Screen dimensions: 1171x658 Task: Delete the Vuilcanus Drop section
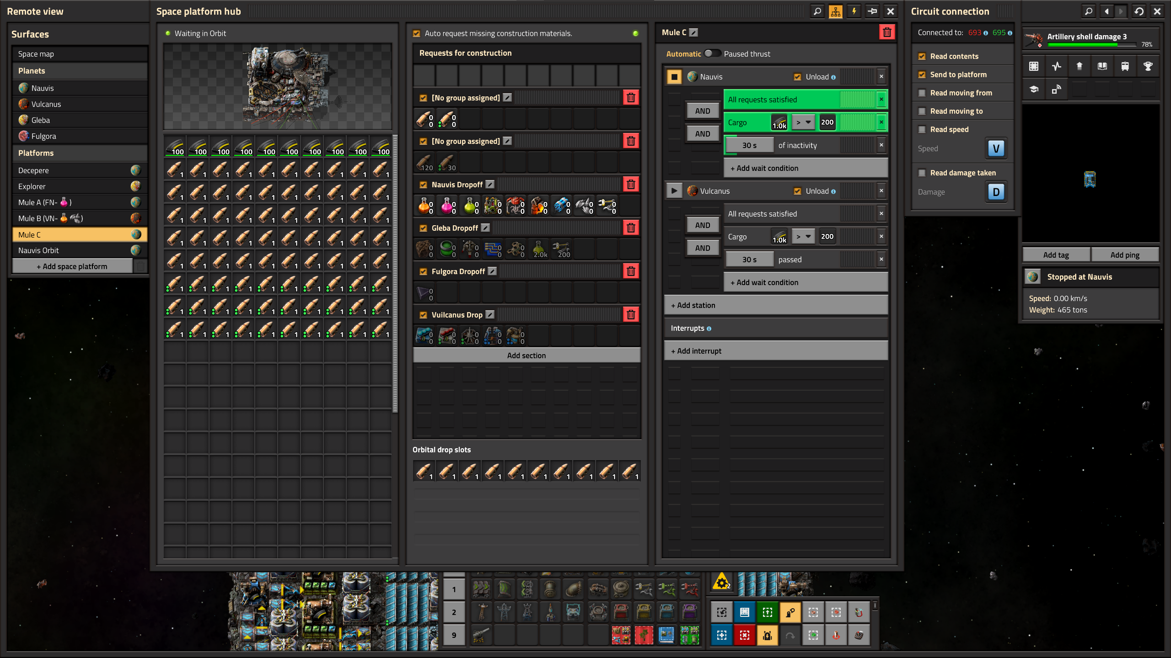(x=631, y=315)
